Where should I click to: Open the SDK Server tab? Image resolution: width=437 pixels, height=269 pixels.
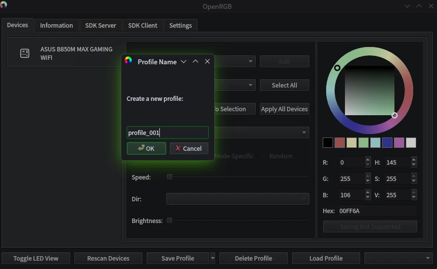[100, 25]
